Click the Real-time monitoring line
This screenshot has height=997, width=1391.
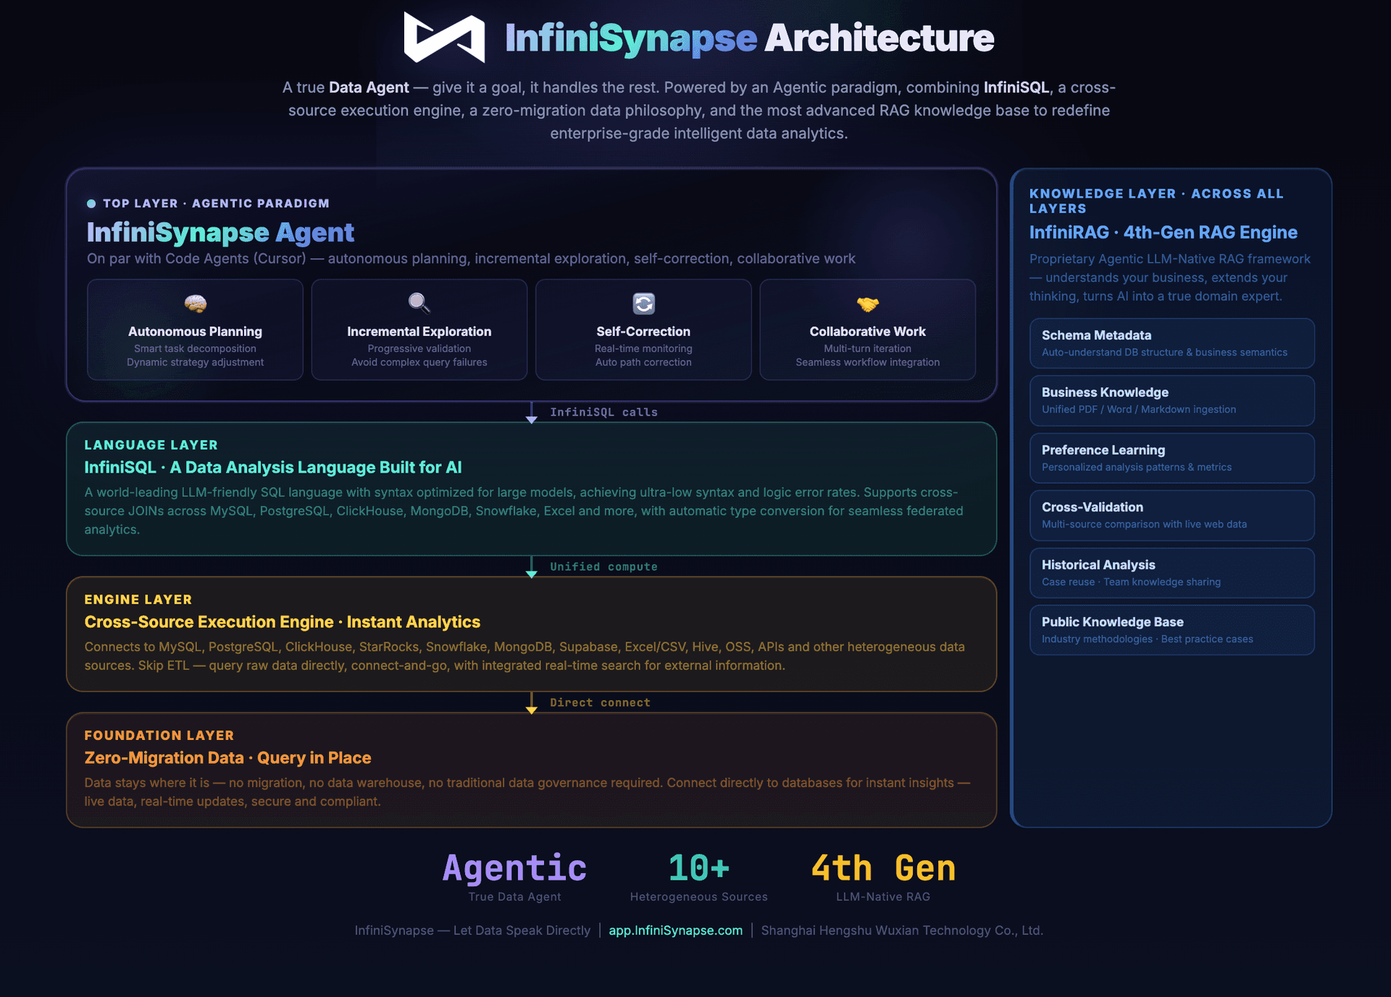[x=643, y=349]
